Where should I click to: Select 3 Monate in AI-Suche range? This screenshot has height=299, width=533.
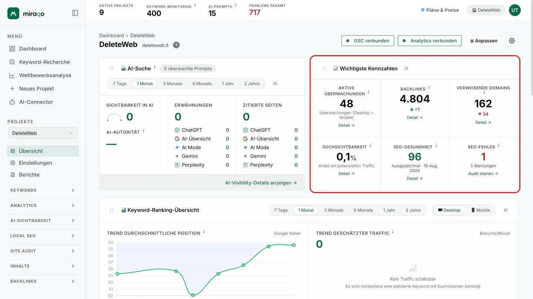click(172, 84)
